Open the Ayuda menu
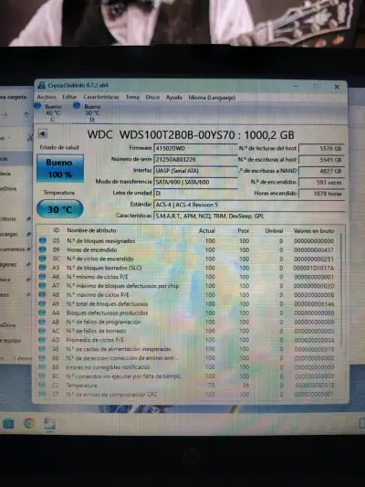This screenshot has height=487, width=365. click(173, 97)
